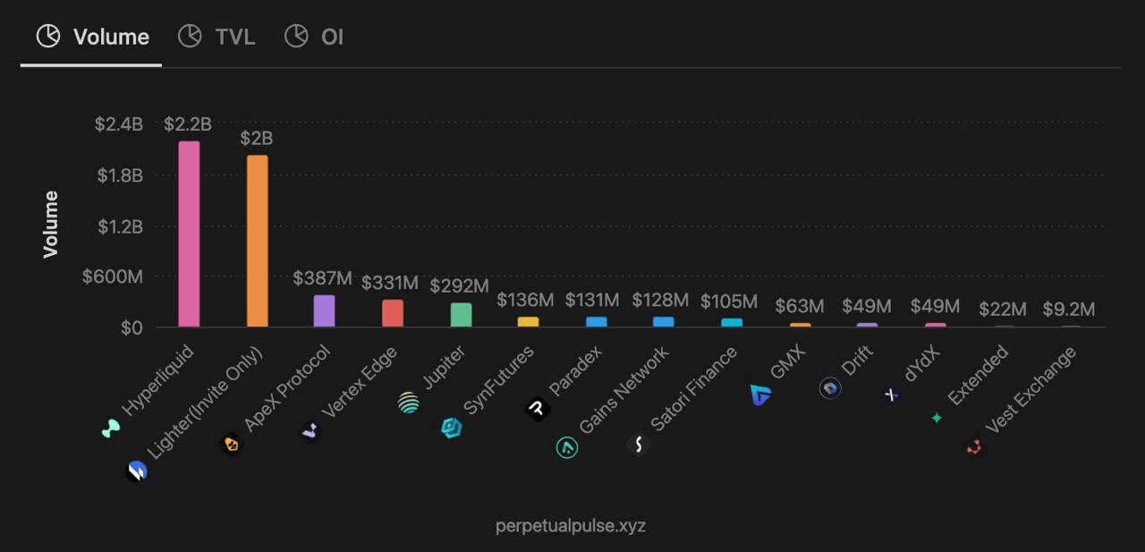Click the Jupiter striped circle logo
1145x552 pixels.
pyautogui.click(x=409, y=403)
